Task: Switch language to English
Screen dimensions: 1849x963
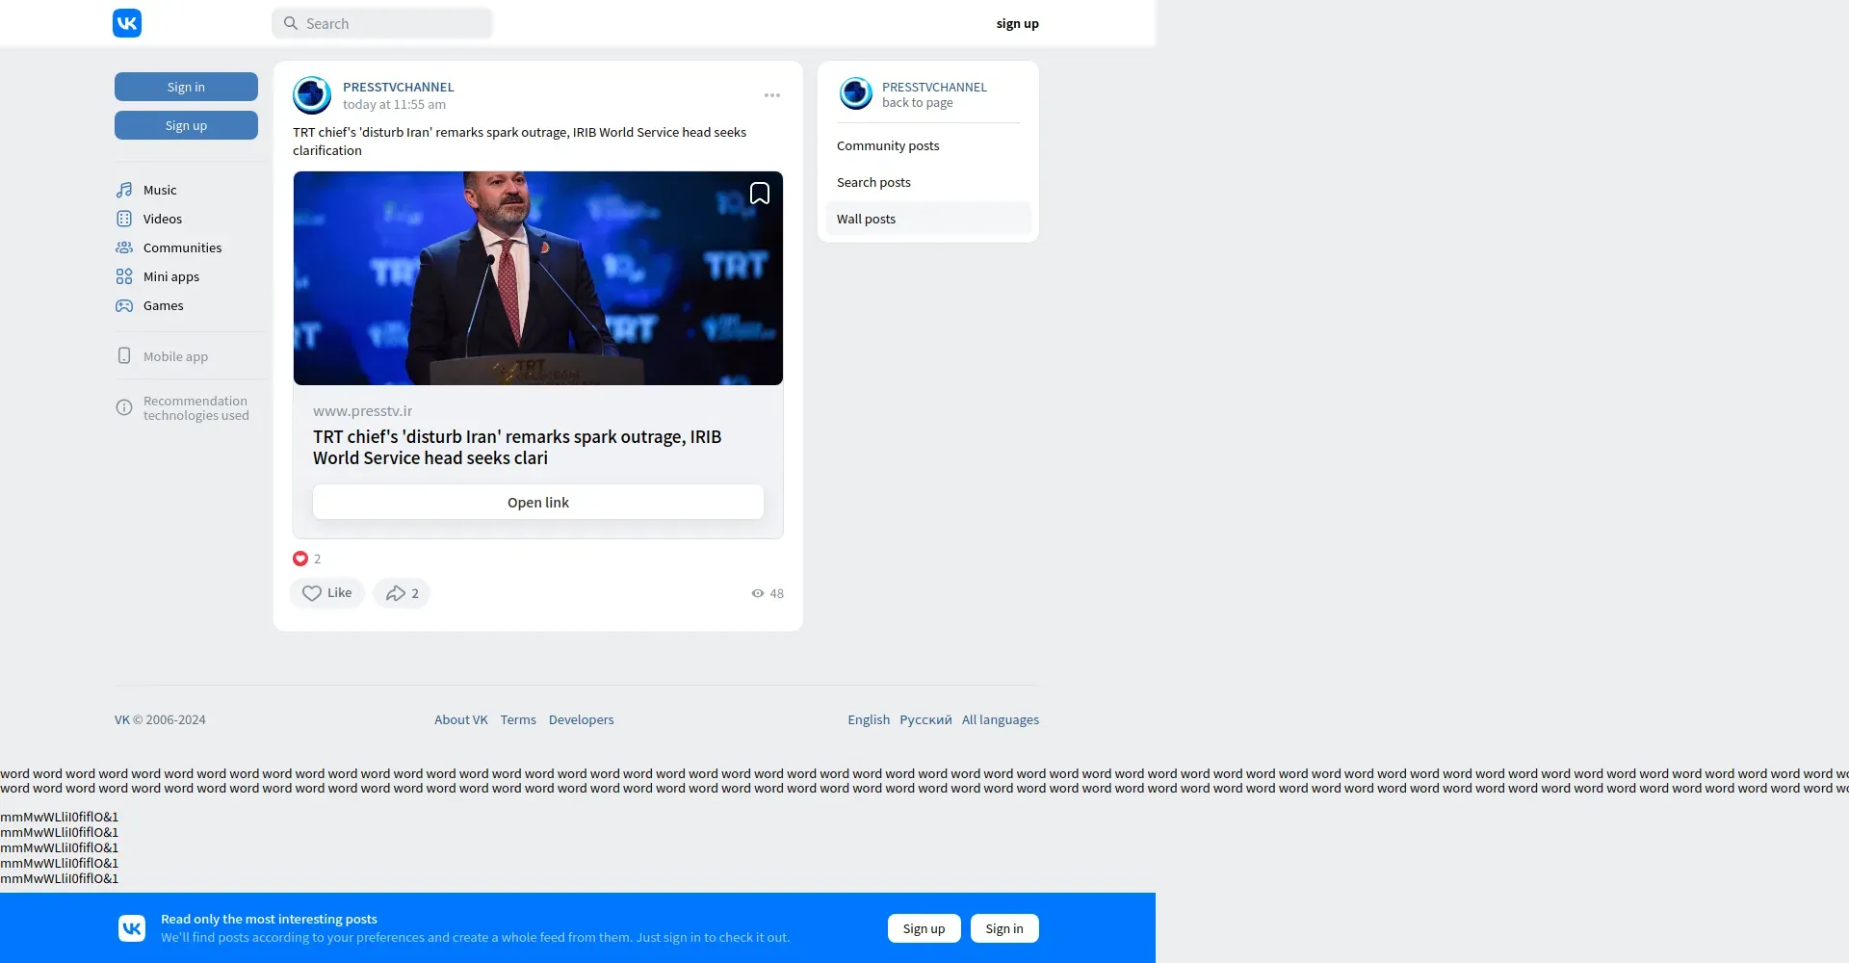Action: 869,719
